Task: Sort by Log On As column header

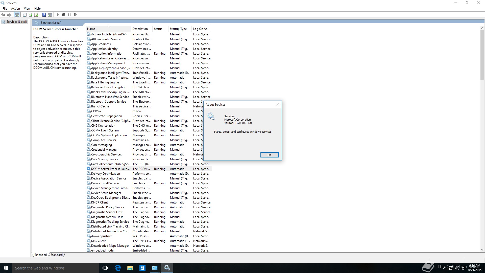Action: coord(202,29)
